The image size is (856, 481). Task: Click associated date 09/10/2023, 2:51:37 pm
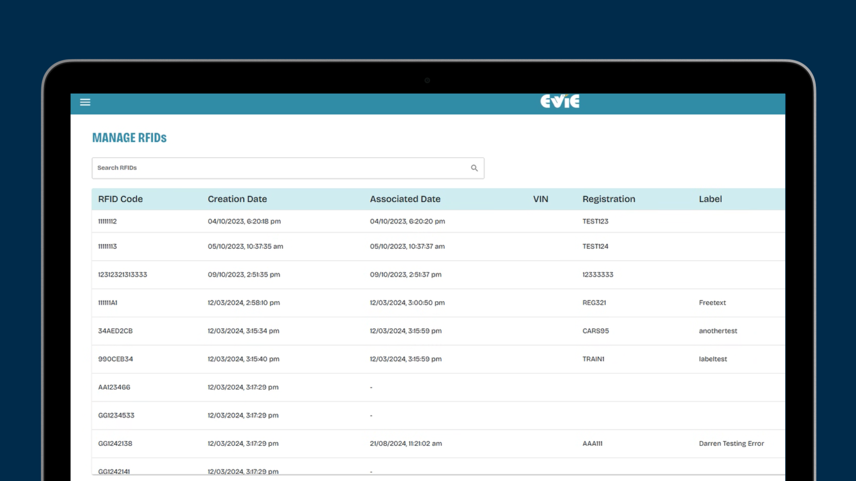point(406,275)
